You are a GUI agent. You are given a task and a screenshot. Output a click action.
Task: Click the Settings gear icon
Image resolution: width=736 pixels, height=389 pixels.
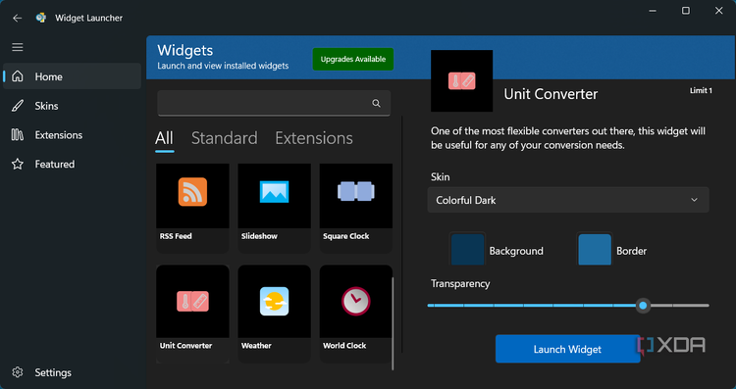(x=18, y=372)
